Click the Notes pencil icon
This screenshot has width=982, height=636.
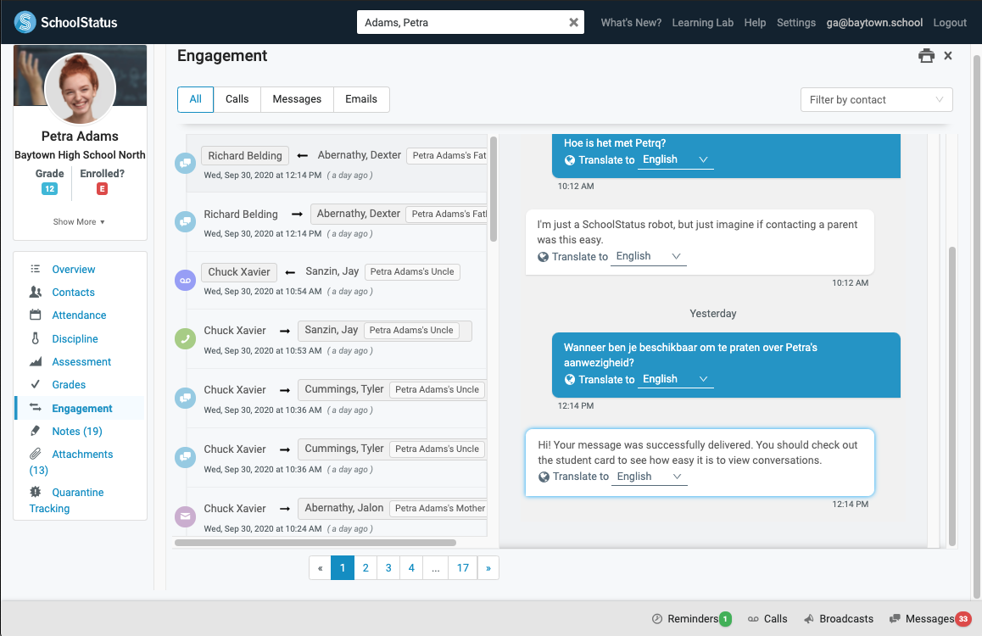[35, 431]
